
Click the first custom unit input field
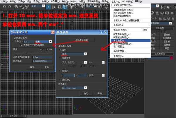click(x=68, y=76)
